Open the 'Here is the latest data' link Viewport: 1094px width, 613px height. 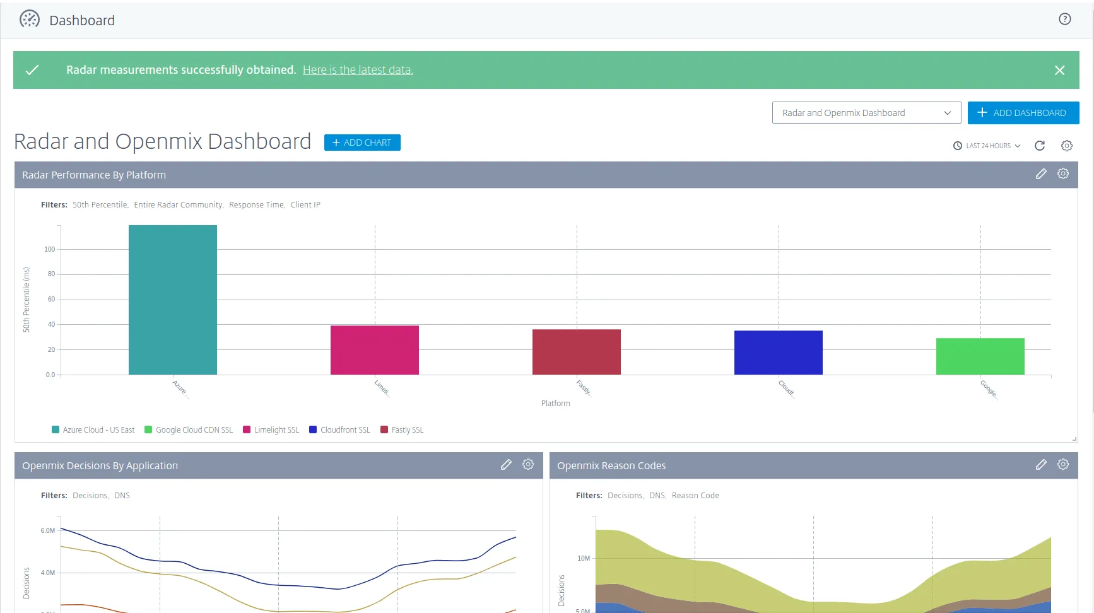[x=358, y=70]
